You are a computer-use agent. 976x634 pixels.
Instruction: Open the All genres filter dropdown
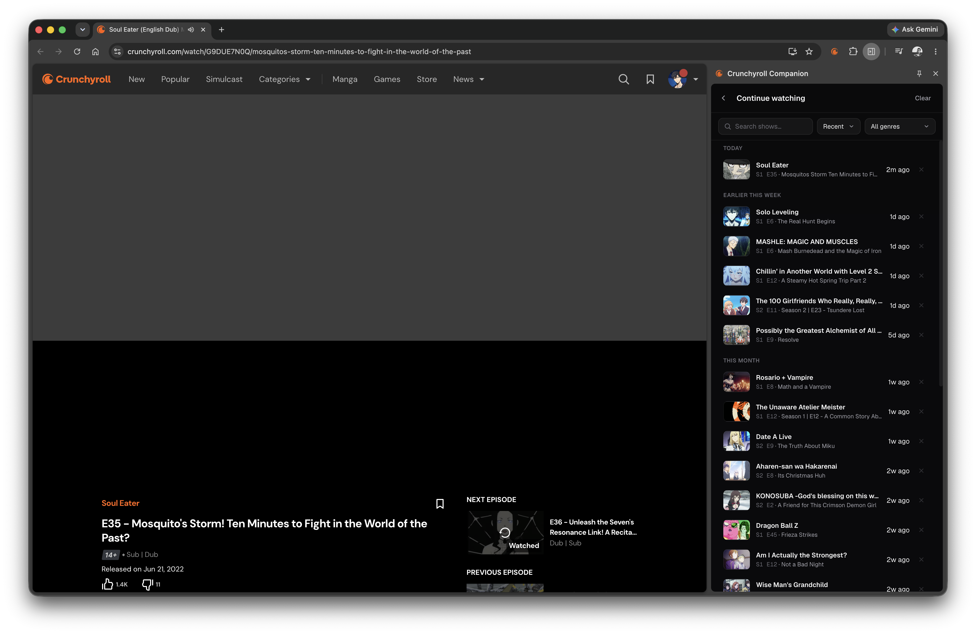[x=899, y=126]
